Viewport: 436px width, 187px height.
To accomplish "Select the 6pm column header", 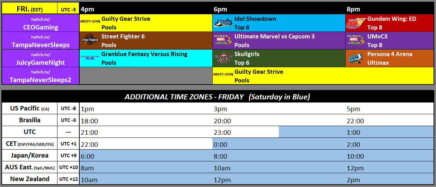I will point(220,9).
